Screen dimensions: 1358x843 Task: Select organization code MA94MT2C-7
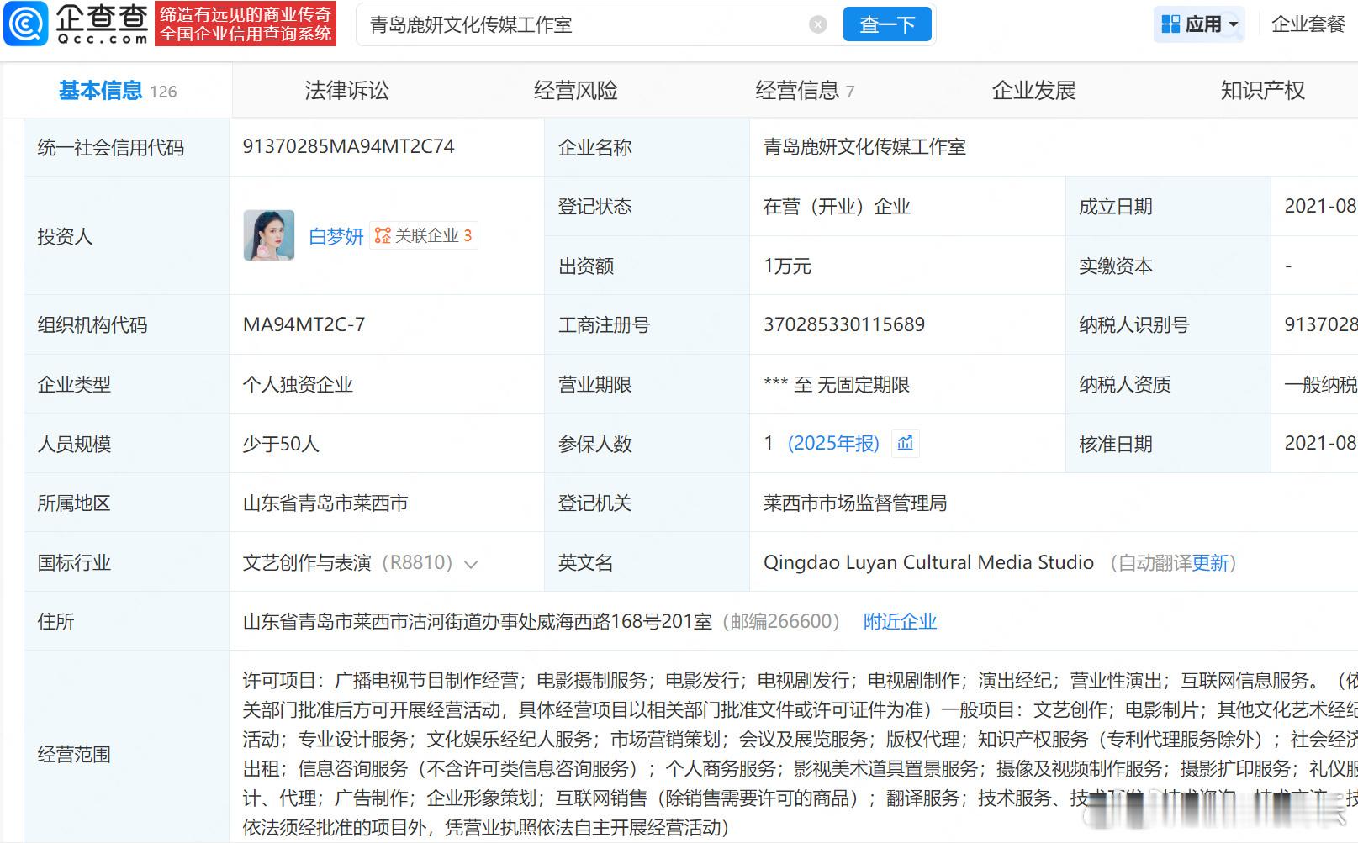304,324
